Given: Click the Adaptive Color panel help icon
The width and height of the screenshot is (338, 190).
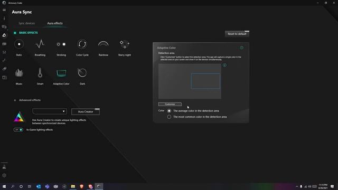Looking at the screenshot, I should [x=242, y=47].
